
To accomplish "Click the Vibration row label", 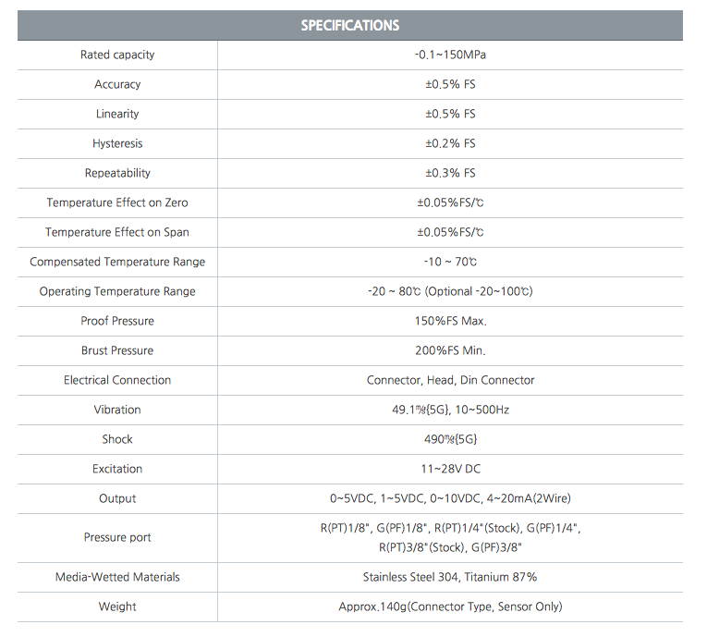I will coord(117,410).
